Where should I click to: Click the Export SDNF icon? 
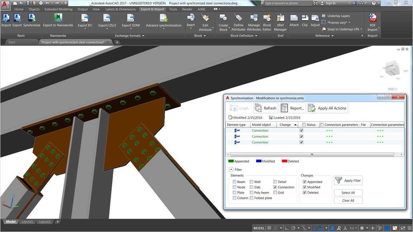(x=130, y=18)
